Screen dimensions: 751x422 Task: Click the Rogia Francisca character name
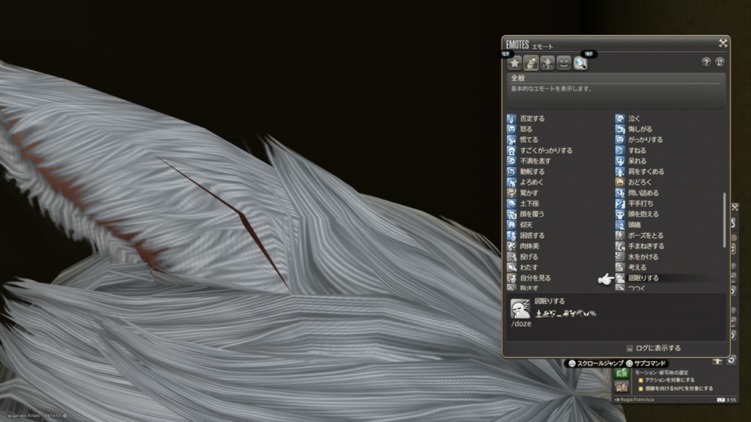pos(637,399)
